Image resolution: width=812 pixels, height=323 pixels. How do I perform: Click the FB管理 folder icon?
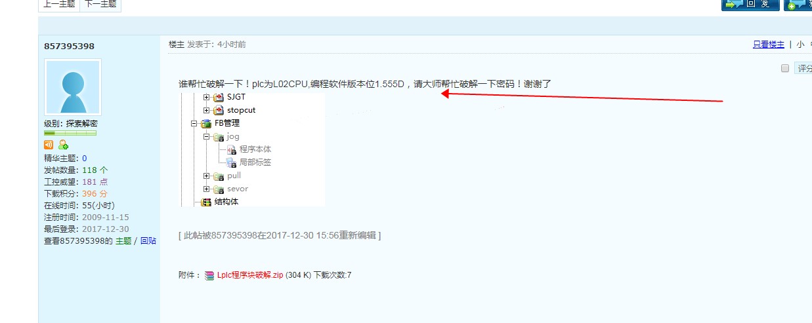[x=206, y=123]
